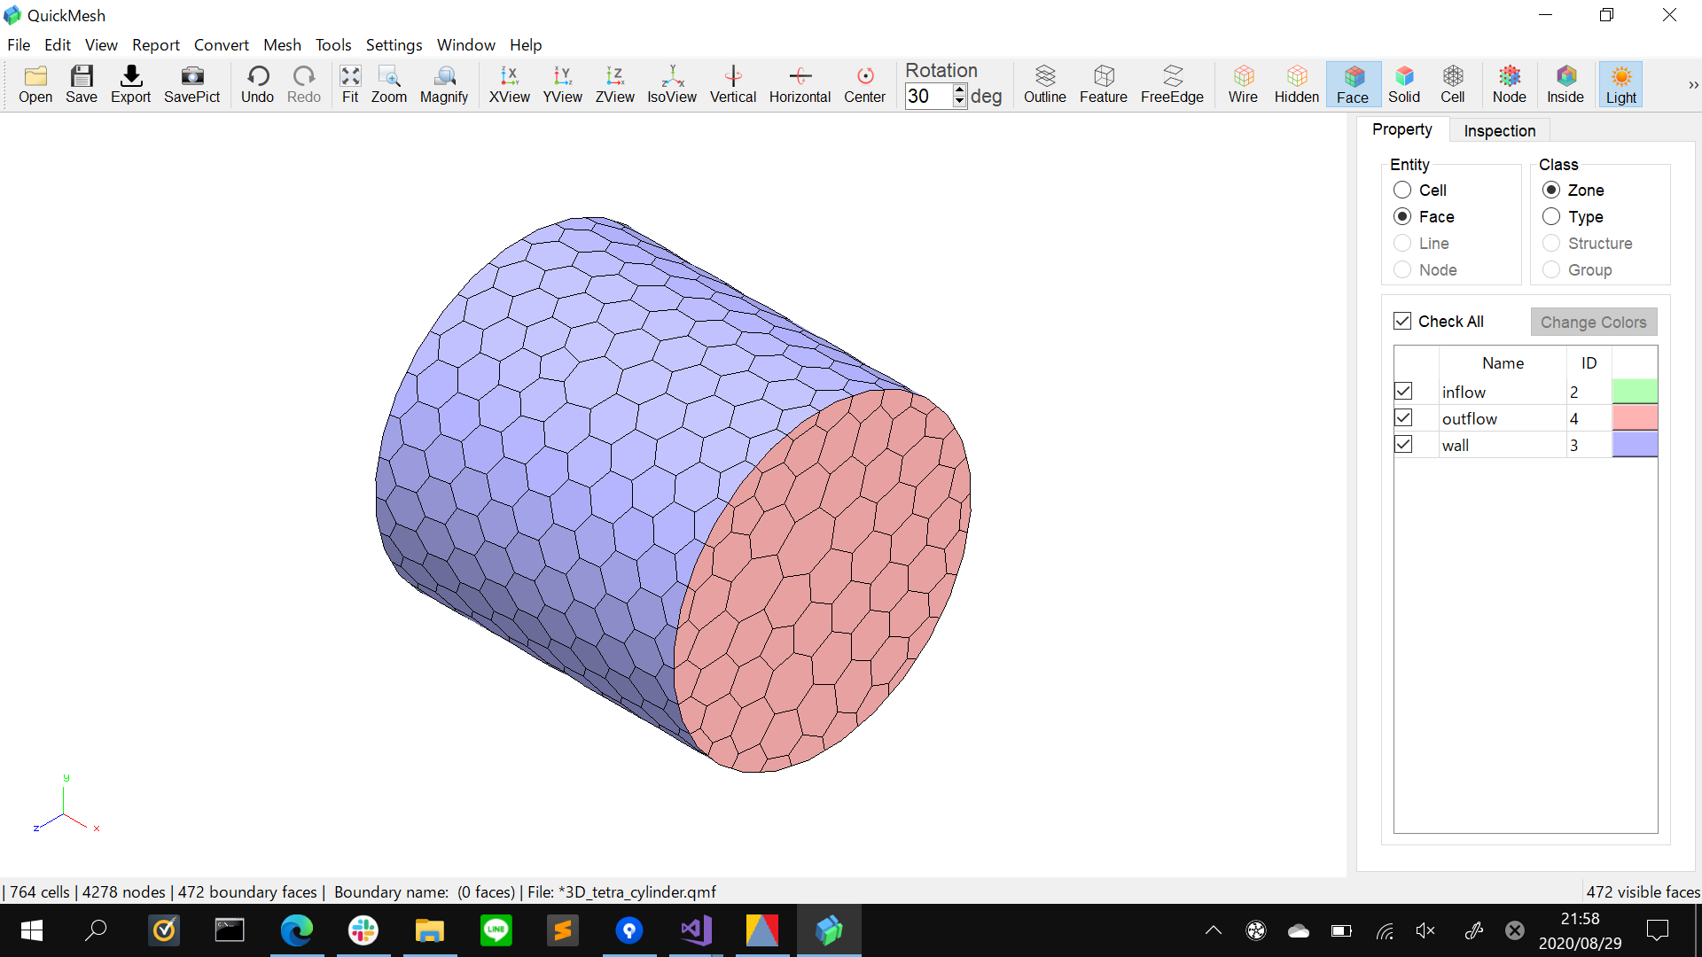Image resolution: width=1702 pixels, height=957 pixels.
Task: Switch to Solid display mode
Action: 1404,84
